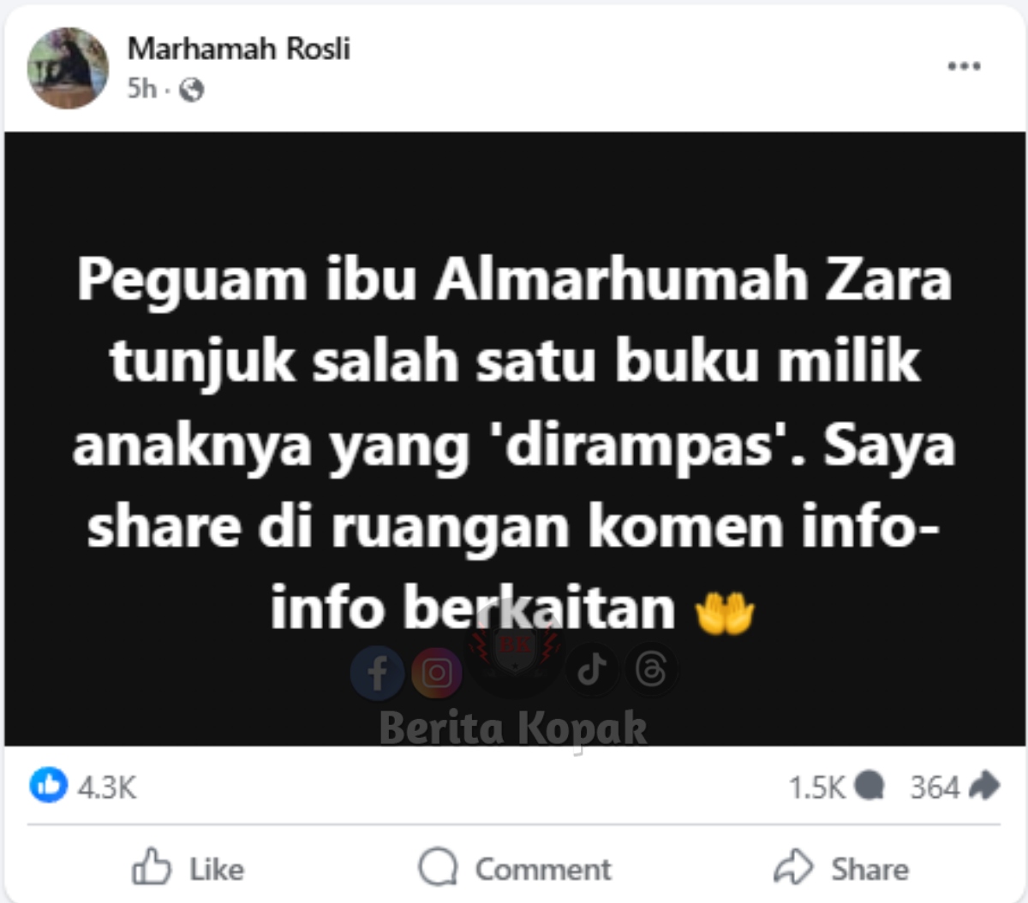Click the blue like reaction icon
The image size is (1028, 903).
48,785
